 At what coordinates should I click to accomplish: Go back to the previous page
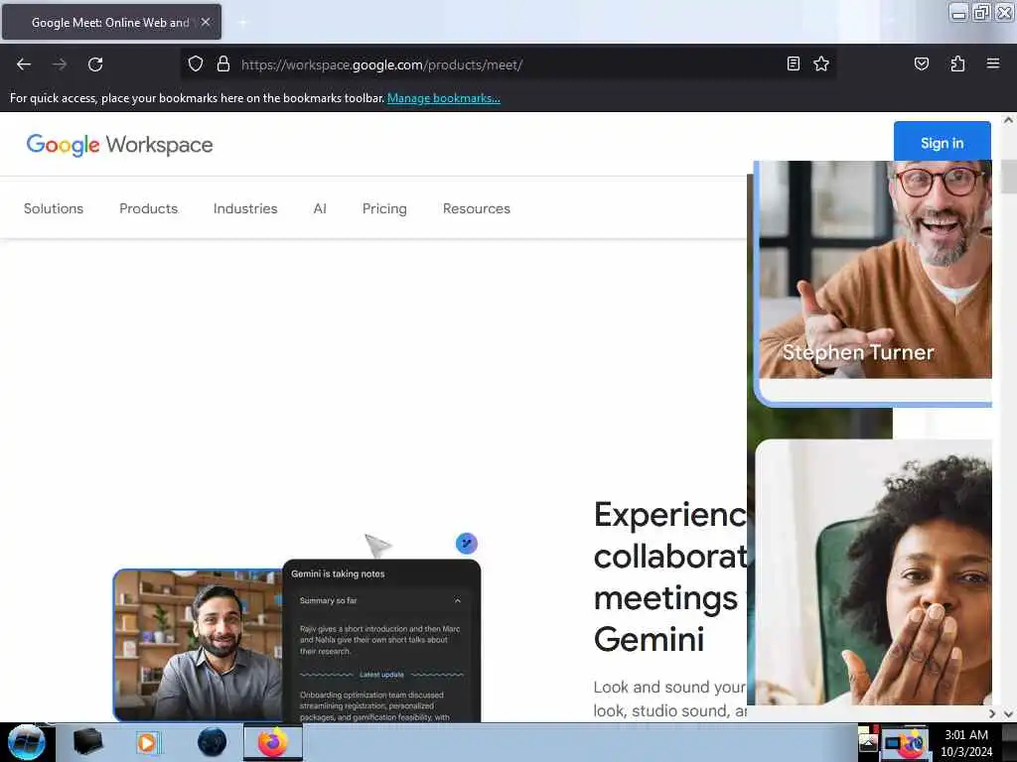[x=24, y=64]
